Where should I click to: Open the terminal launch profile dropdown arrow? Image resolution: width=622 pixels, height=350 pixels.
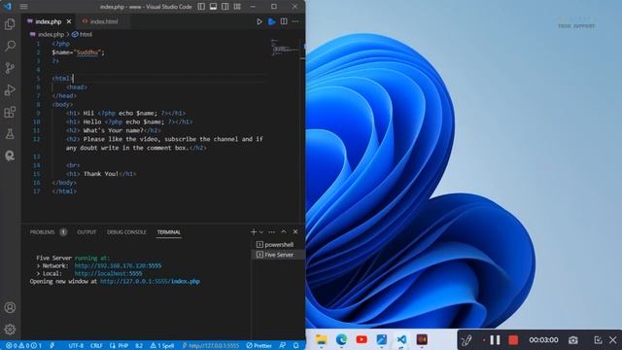coord(261,231)
